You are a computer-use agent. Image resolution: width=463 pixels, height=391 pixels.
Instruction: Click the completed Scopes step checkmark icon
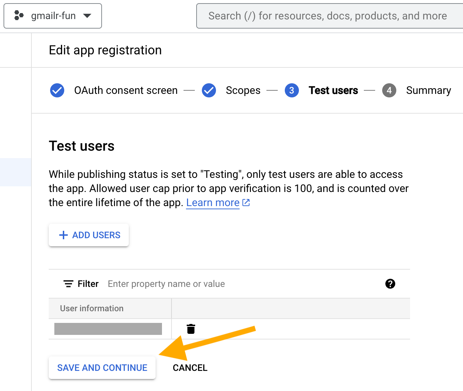(209, 90)
